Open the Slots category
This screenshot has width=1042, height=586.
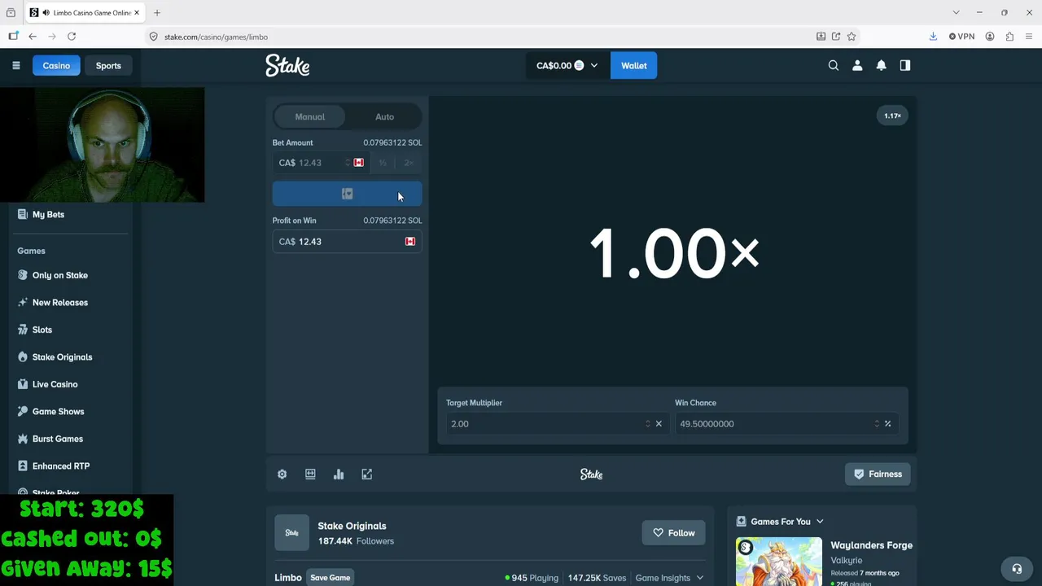click(x=42, y=330)
